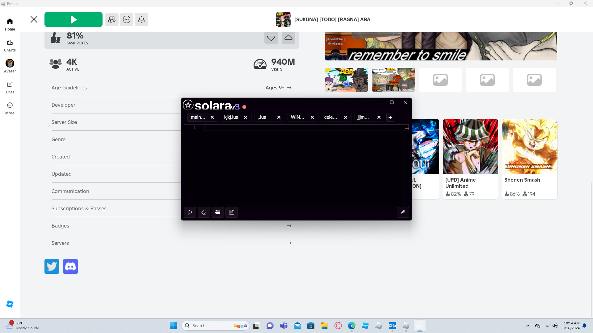Screen dimensions: 593x333
Task: Click the attach paperclip icon in Solara
Action: [x=403, y=212]
